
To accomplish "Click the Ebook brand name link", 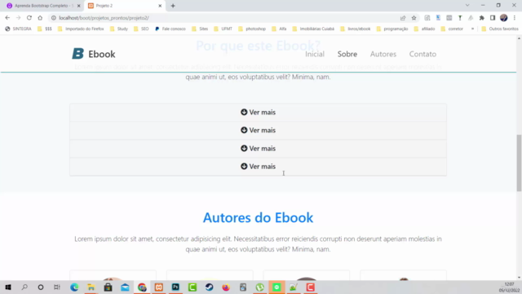I will coord(101,54).
